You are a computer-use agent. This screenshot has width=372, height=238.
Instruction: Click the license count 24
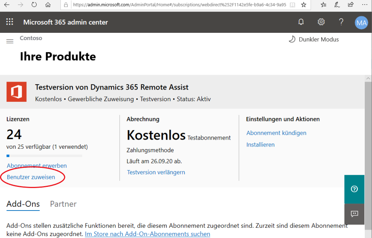[x=14, y=134]
